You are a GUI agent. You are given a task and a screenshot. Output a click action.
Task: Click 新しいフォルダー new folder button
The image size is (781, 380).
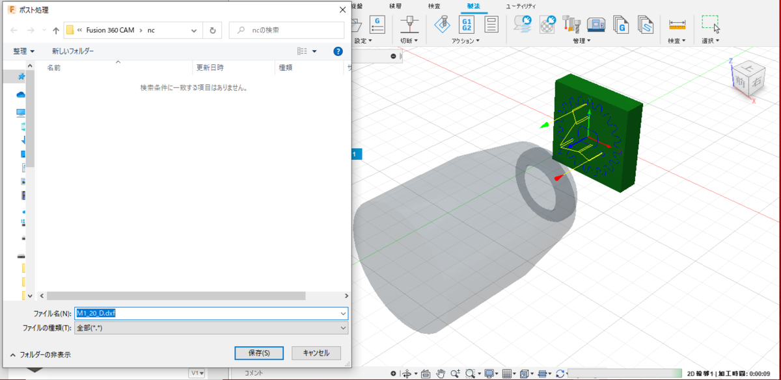tap(73, 51)
